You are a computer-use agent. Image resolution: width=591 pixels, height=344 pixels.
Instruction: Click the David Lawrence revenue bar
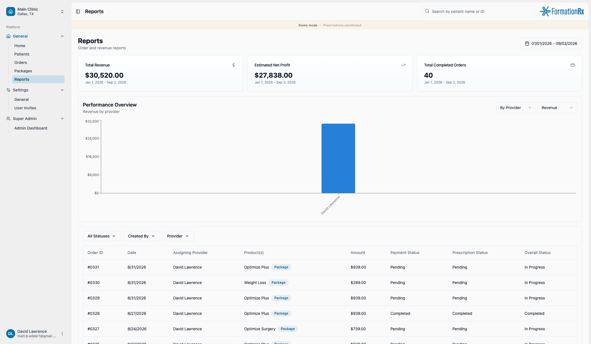coord(338,158)
